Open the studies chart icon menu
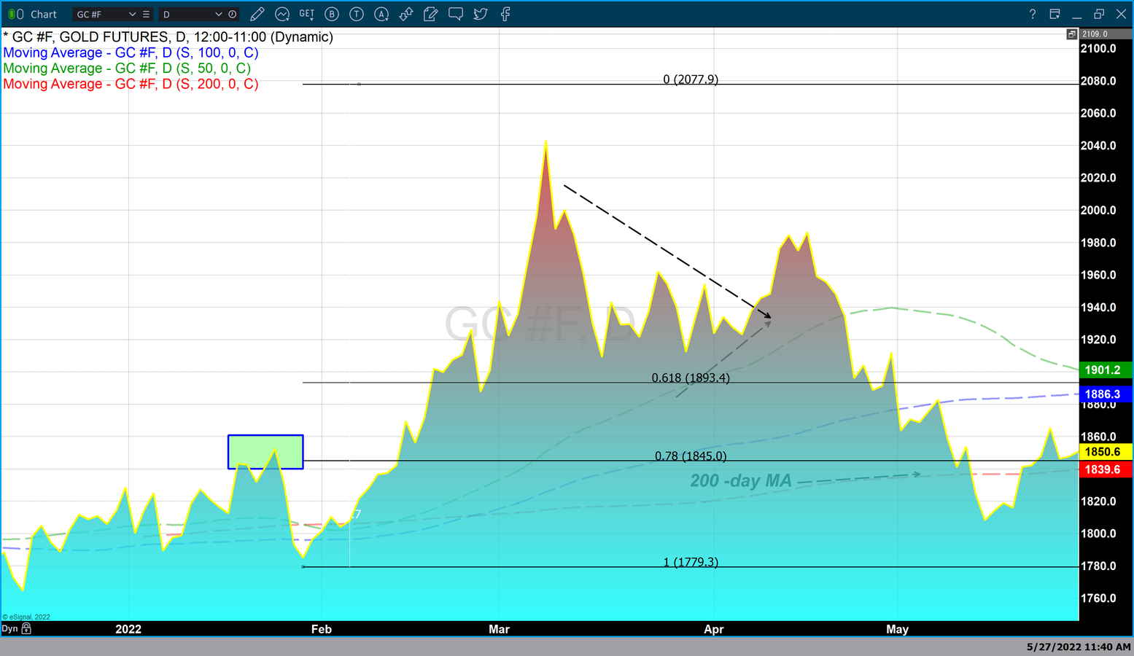1134x656 pixels. pyautogui.click(x=282, y=14)
